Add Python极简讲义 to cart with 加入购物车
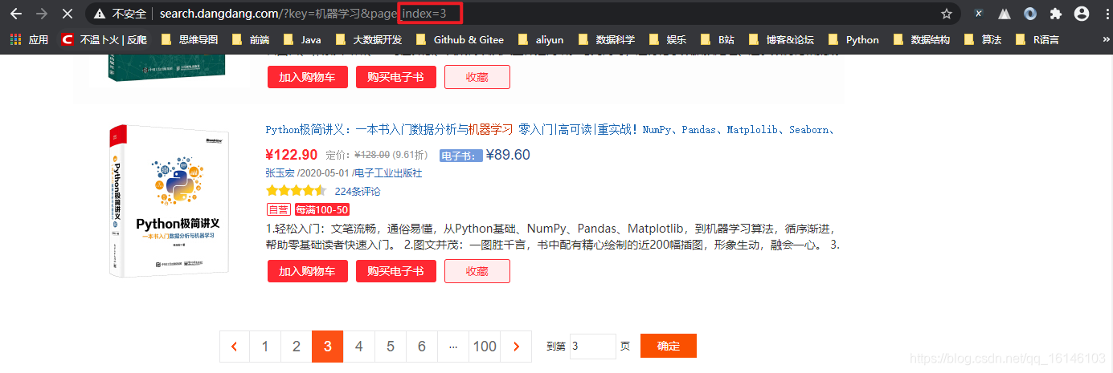The height and width of the screenshot is (373, 1113). [x=307, y=271]
